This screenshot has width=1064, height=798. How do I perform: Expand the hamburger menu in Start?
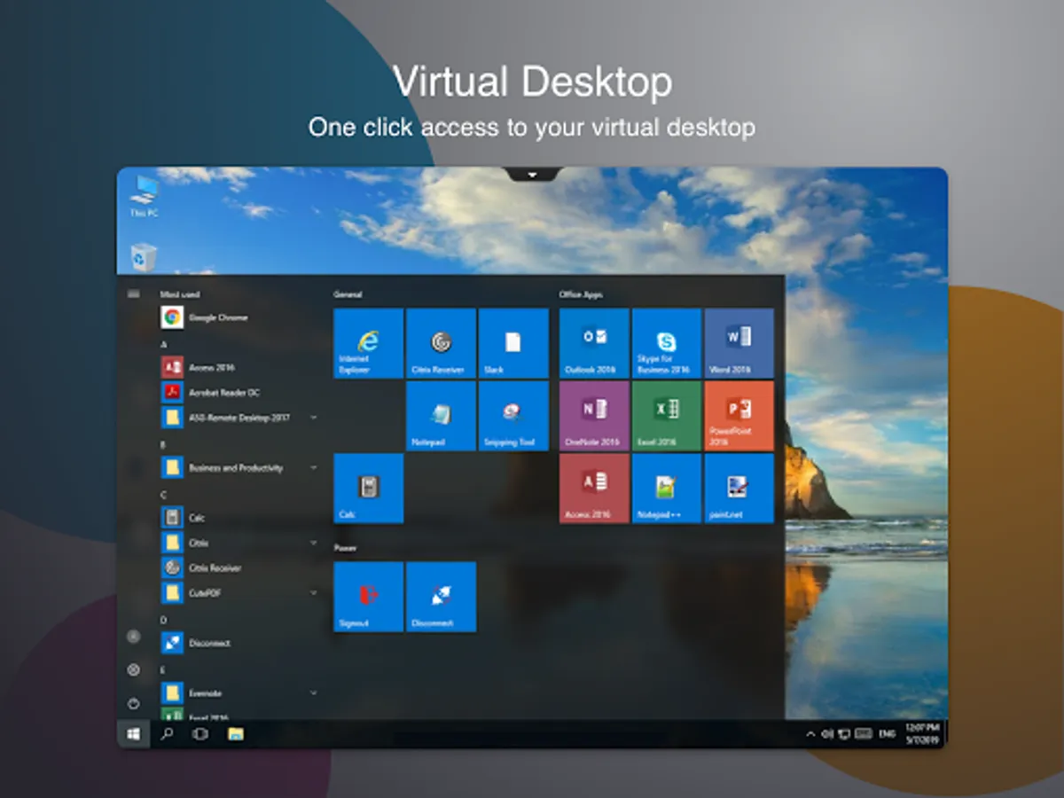click(x=134, y=293)
